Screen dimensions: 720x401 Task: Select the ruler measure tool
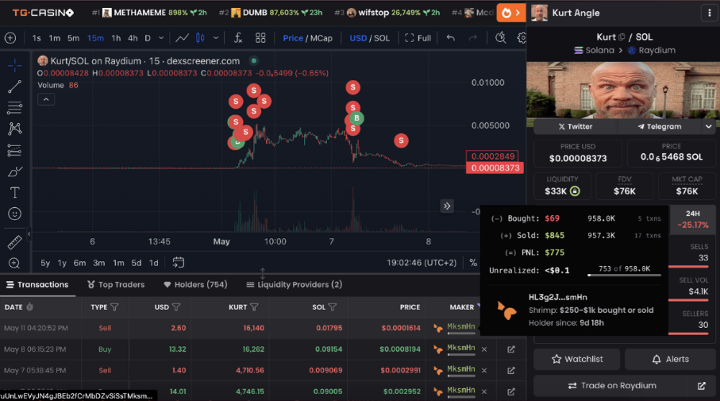click(x=15, y=242)
